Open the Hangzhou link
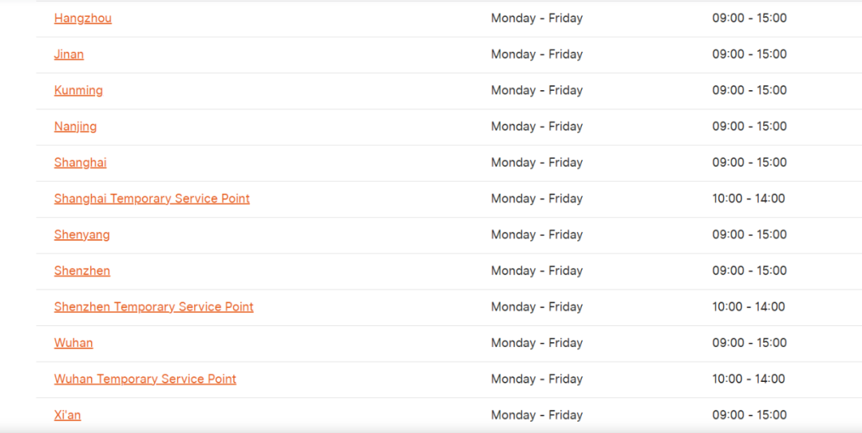The height and width of the screenshot is (433, 862). coord(83,18)
